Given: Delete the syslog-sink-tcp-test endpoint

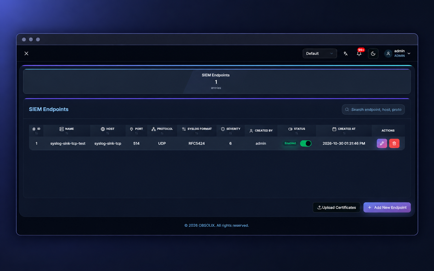Looking at the screenshot, I should pos(394,143).
